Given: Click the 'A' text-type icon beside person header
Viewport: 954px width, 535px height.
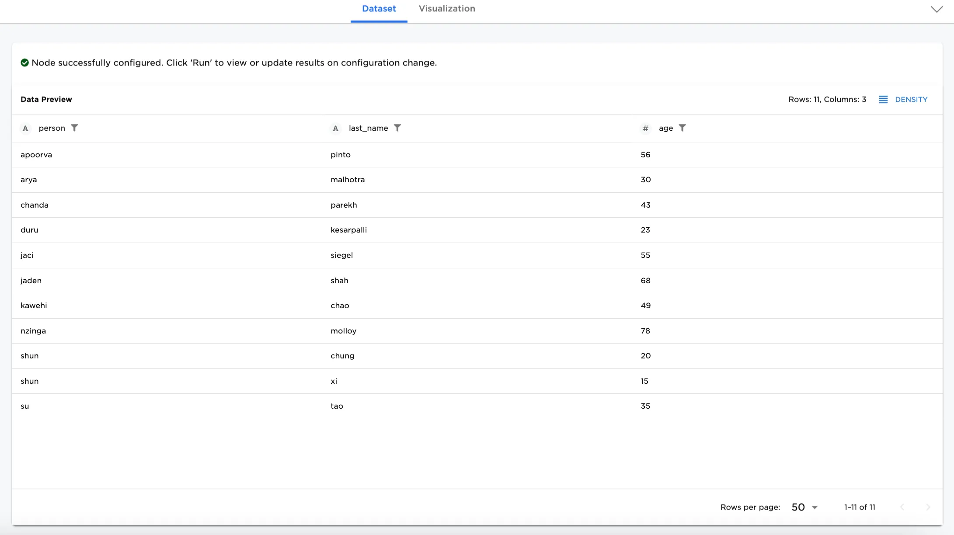Looking at the screenshot, I should 25,128.
